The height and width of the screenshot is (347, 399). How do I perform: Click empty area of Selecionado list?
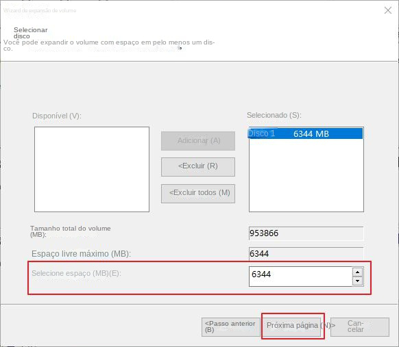(306, 175)
